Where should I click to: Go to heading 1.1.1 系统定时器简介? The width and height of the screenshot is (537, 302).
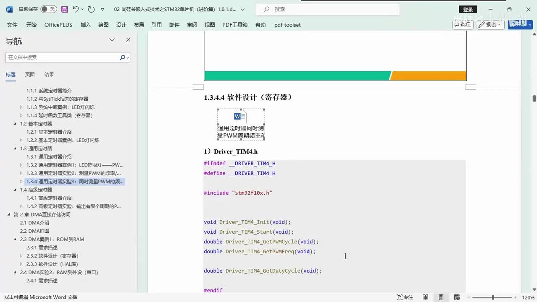tap(49, 91)
